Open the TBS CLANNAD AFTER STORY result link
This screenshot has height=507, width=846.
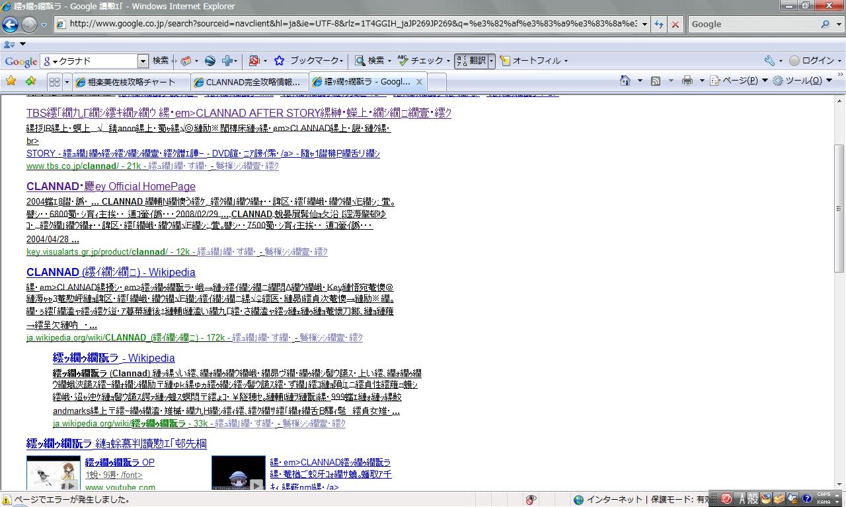(x=239, y=113)
